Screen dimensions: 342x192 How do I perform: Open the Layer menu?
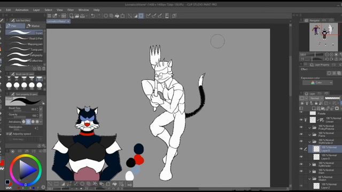pos(36,10)
